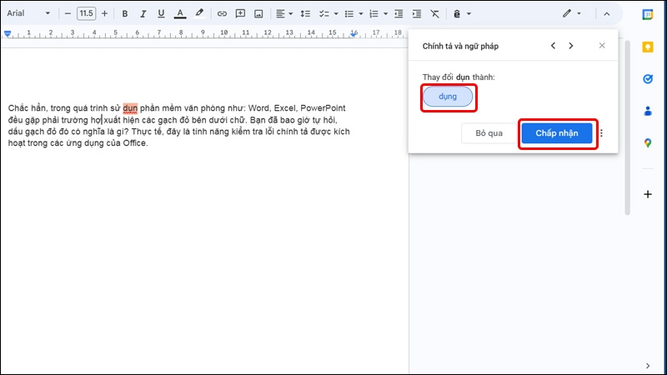
Task: Apply a bulleted list
Action: pos(349,13)
